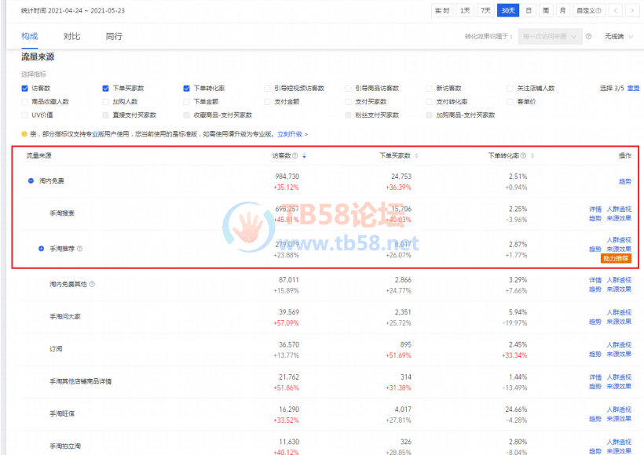
Task: Click the 重置 reset link
Action: click(633, 88)
